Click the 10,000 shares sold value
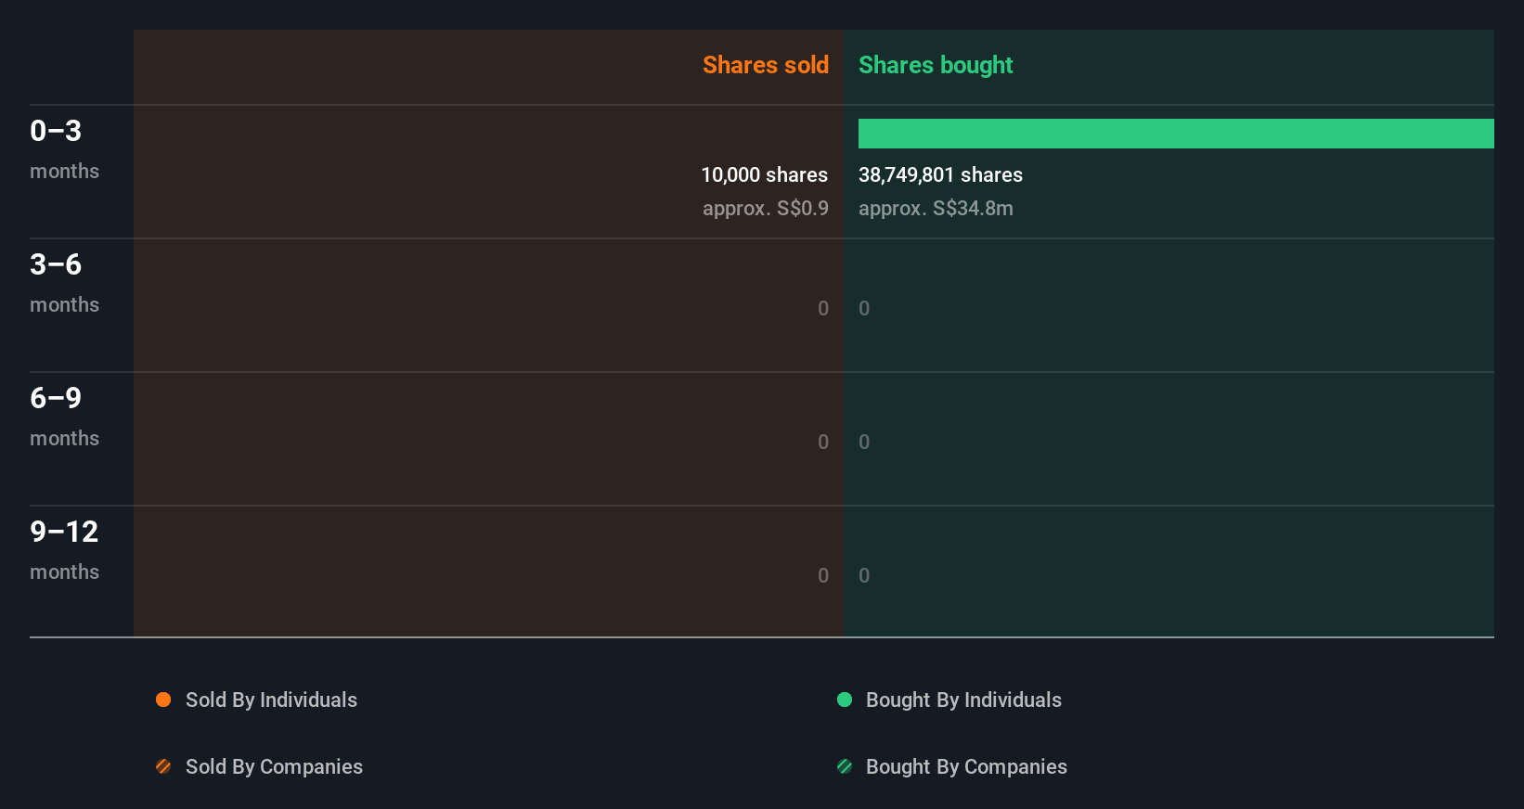Image resolution: width=1524 pixels, height=809 pixels. (764, 174)
